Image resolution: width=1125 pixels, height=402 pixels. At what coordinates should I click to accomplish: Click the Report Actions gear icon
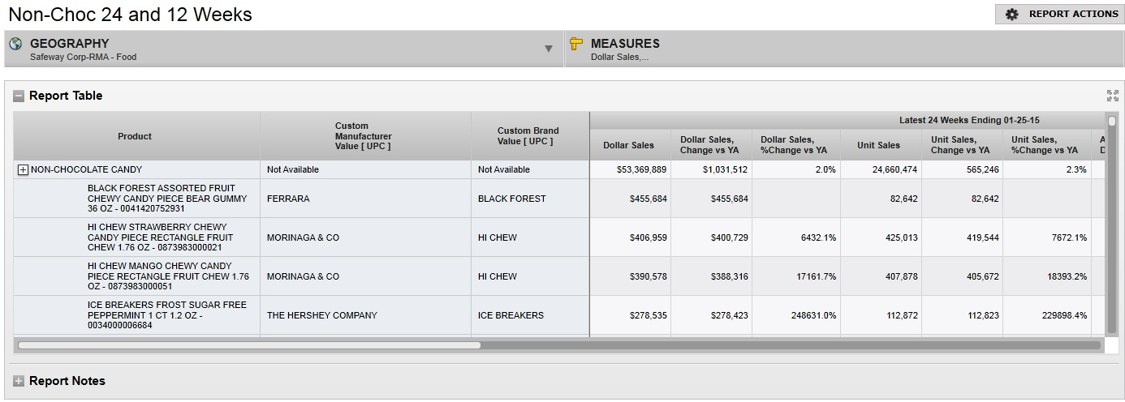point(1011,15)
